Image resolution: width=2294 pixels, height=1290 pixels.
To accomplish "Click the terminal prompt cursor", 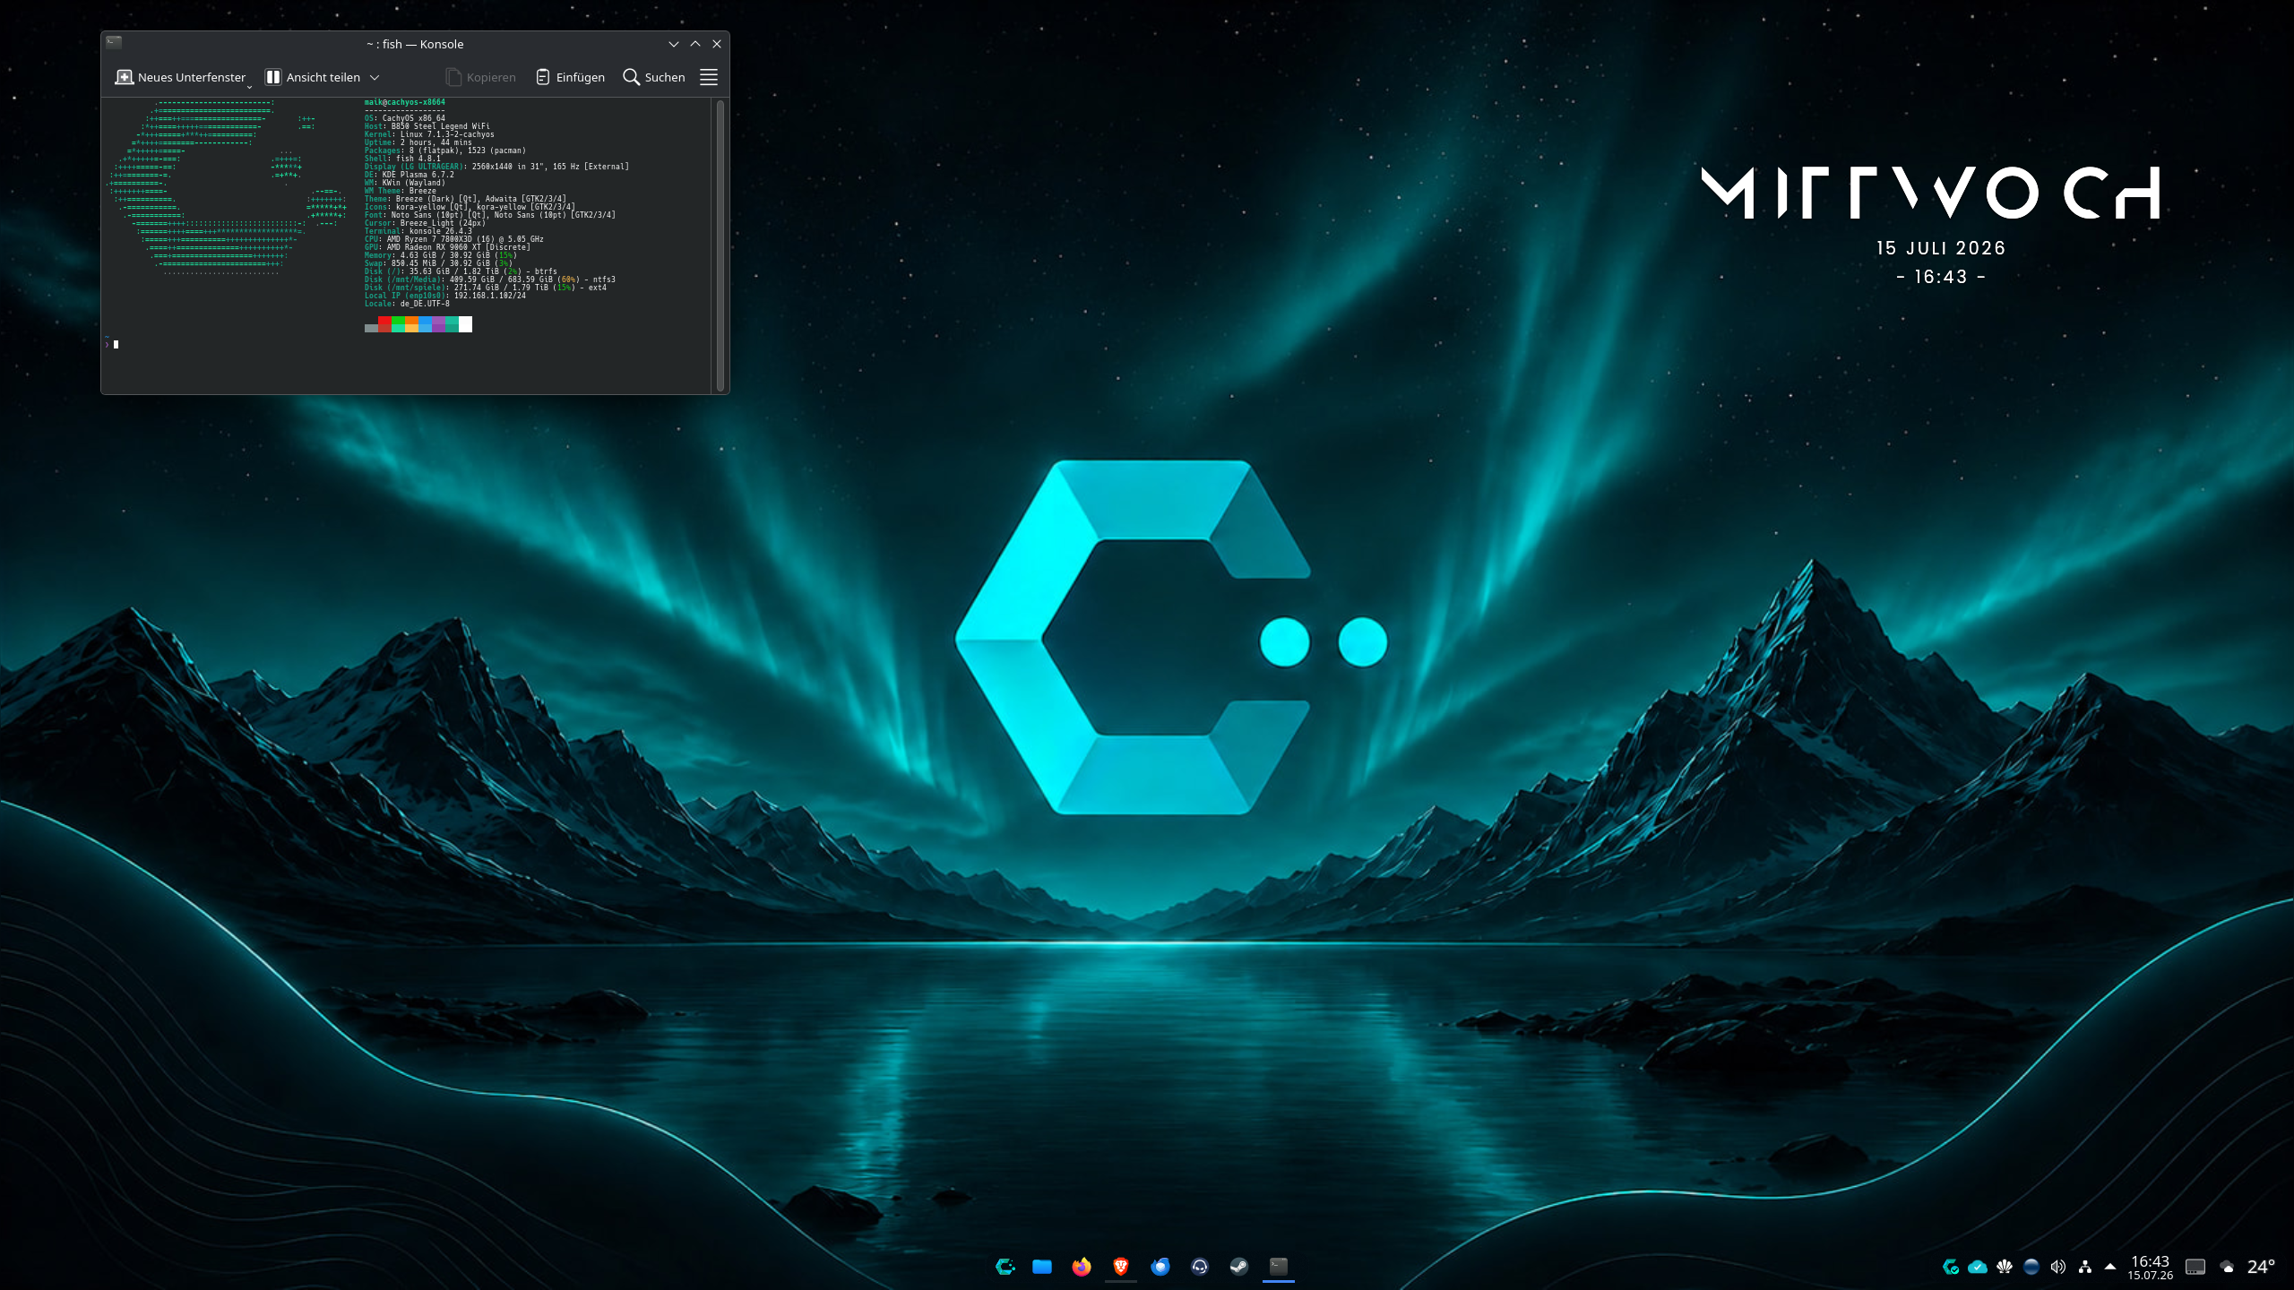I will 116,344.
